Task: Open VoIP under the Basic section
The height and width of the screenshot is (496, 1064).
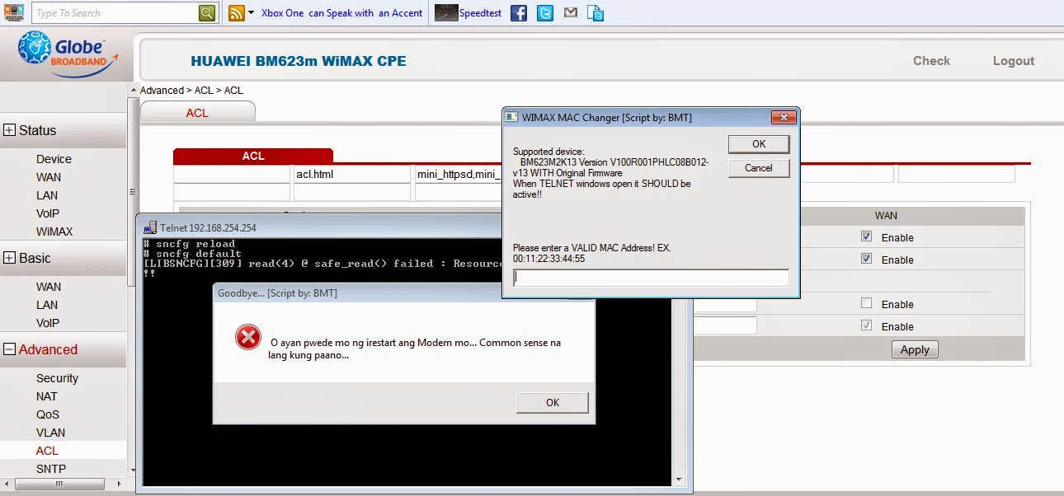Action: pos(48,323)
